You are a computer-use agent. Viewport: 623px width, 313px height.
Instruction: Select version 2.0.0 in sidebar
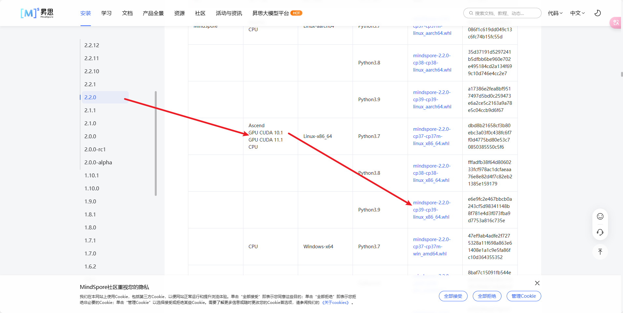[90, 136]
